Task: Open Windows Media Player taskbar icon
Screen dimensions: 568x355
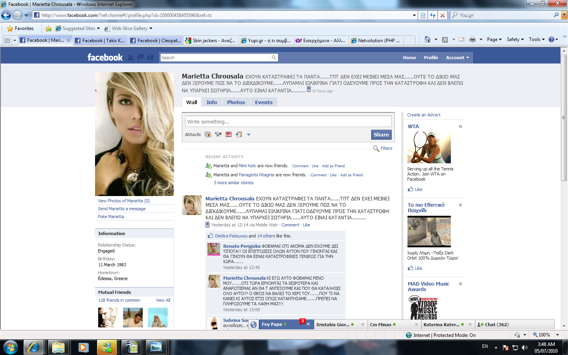Action: (83, 347)
